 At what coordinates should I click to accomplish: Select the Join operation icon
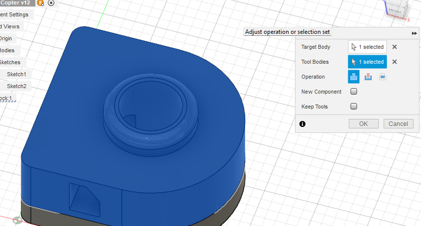[x=354, y=77]
